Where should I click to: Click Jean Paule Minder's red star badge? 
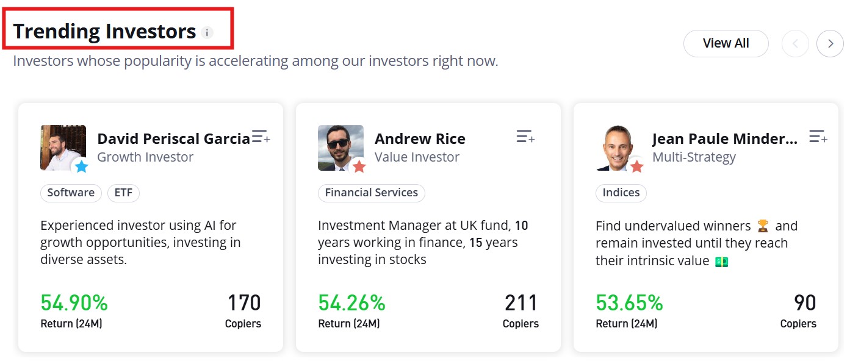pos(635,165)
